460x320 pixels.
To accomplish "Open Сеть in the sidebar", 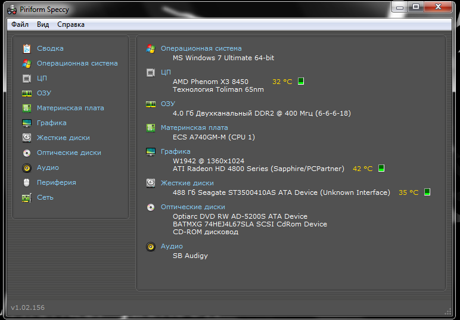I will point(45,198).
